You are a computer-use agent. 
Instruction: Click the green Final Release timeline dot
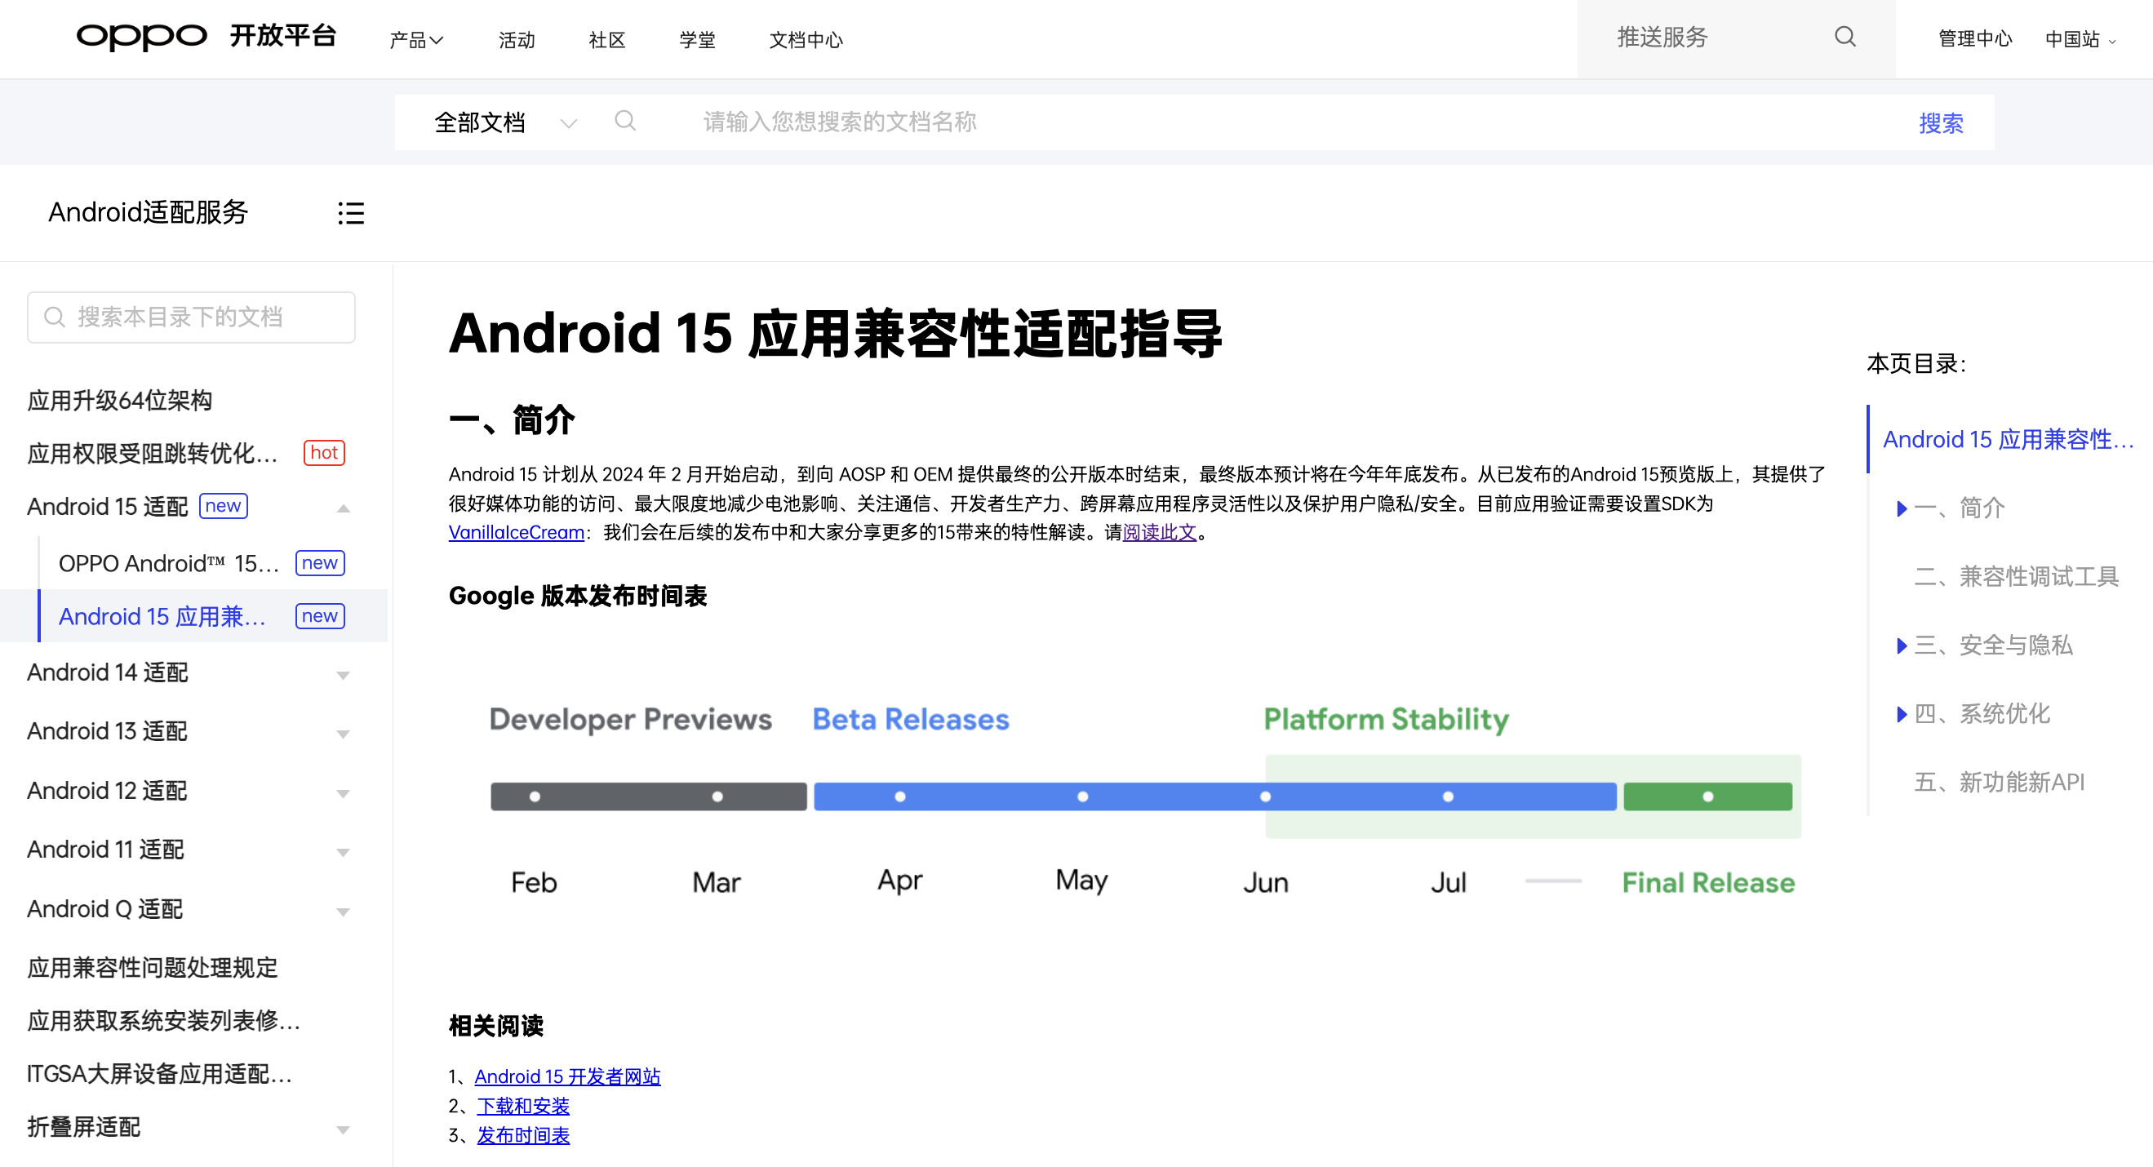pos(1708,796)
